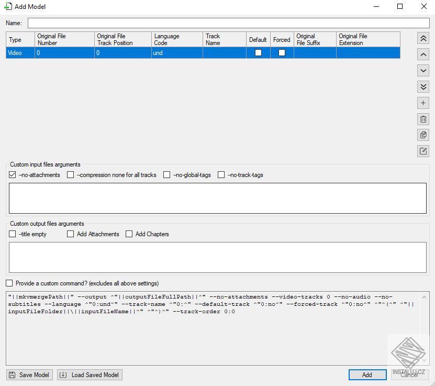Click the Type column header

[x=20, y=39]
